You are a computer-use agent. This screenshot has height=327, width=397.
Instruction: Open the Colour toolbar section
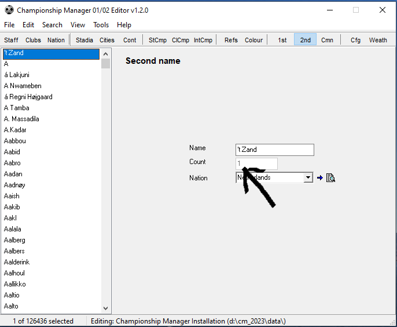coord(253,40)
